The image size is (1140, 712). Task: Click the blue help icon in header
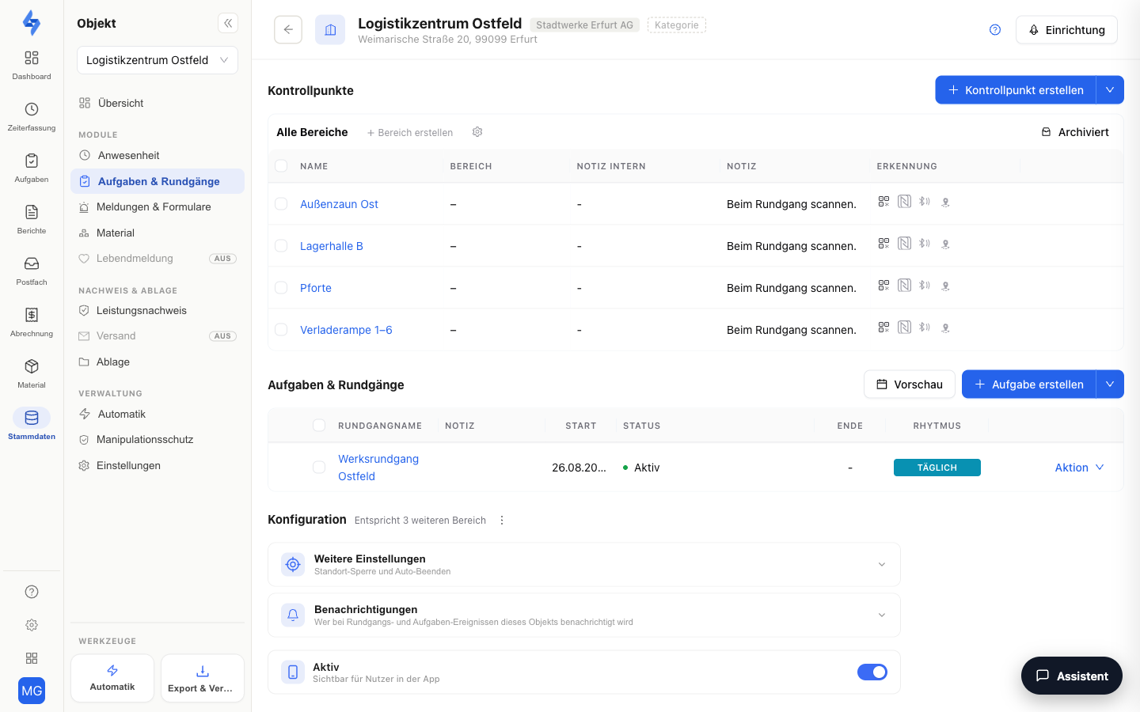(x=995, y=30)
